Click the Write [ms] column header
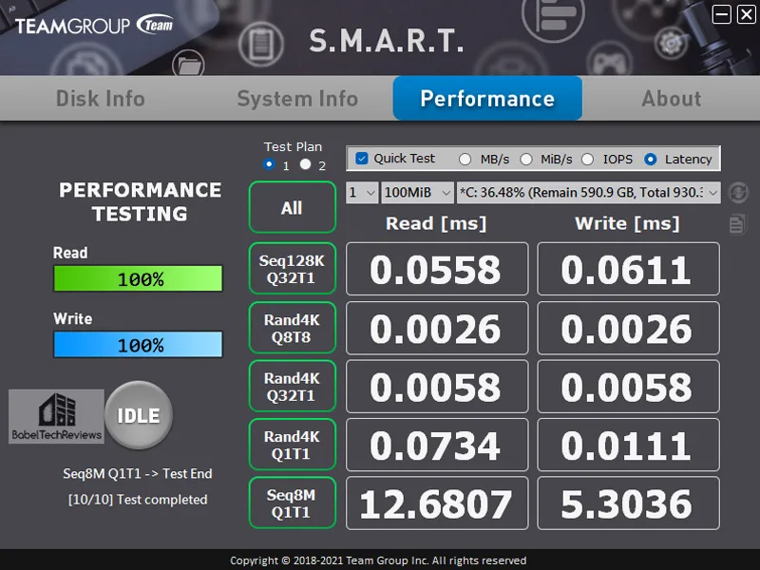Screen dimensions: 760x570 [x=627, y=223]
